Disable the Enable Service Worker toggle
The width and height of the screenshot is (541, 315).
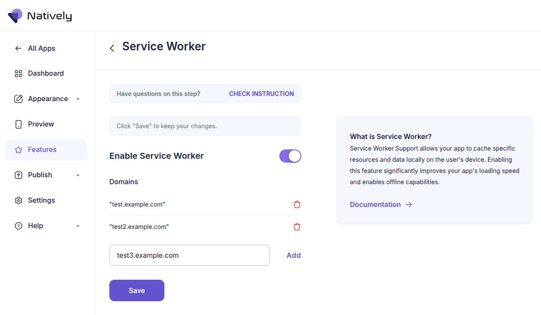pos(290,156)
